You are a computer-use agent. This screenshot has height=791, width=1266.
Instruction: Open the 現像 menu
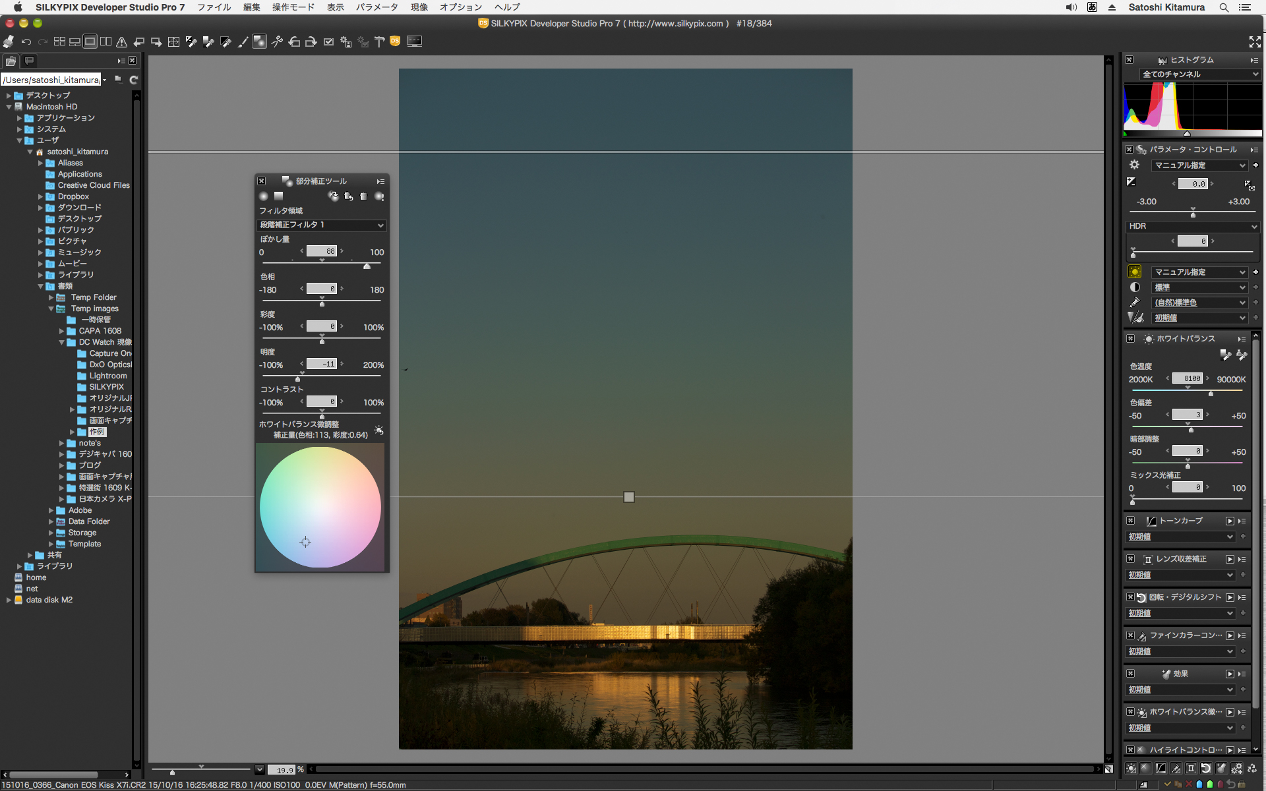(419, 7)
